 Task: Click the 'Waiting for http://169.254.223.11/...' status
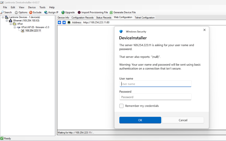76,133
